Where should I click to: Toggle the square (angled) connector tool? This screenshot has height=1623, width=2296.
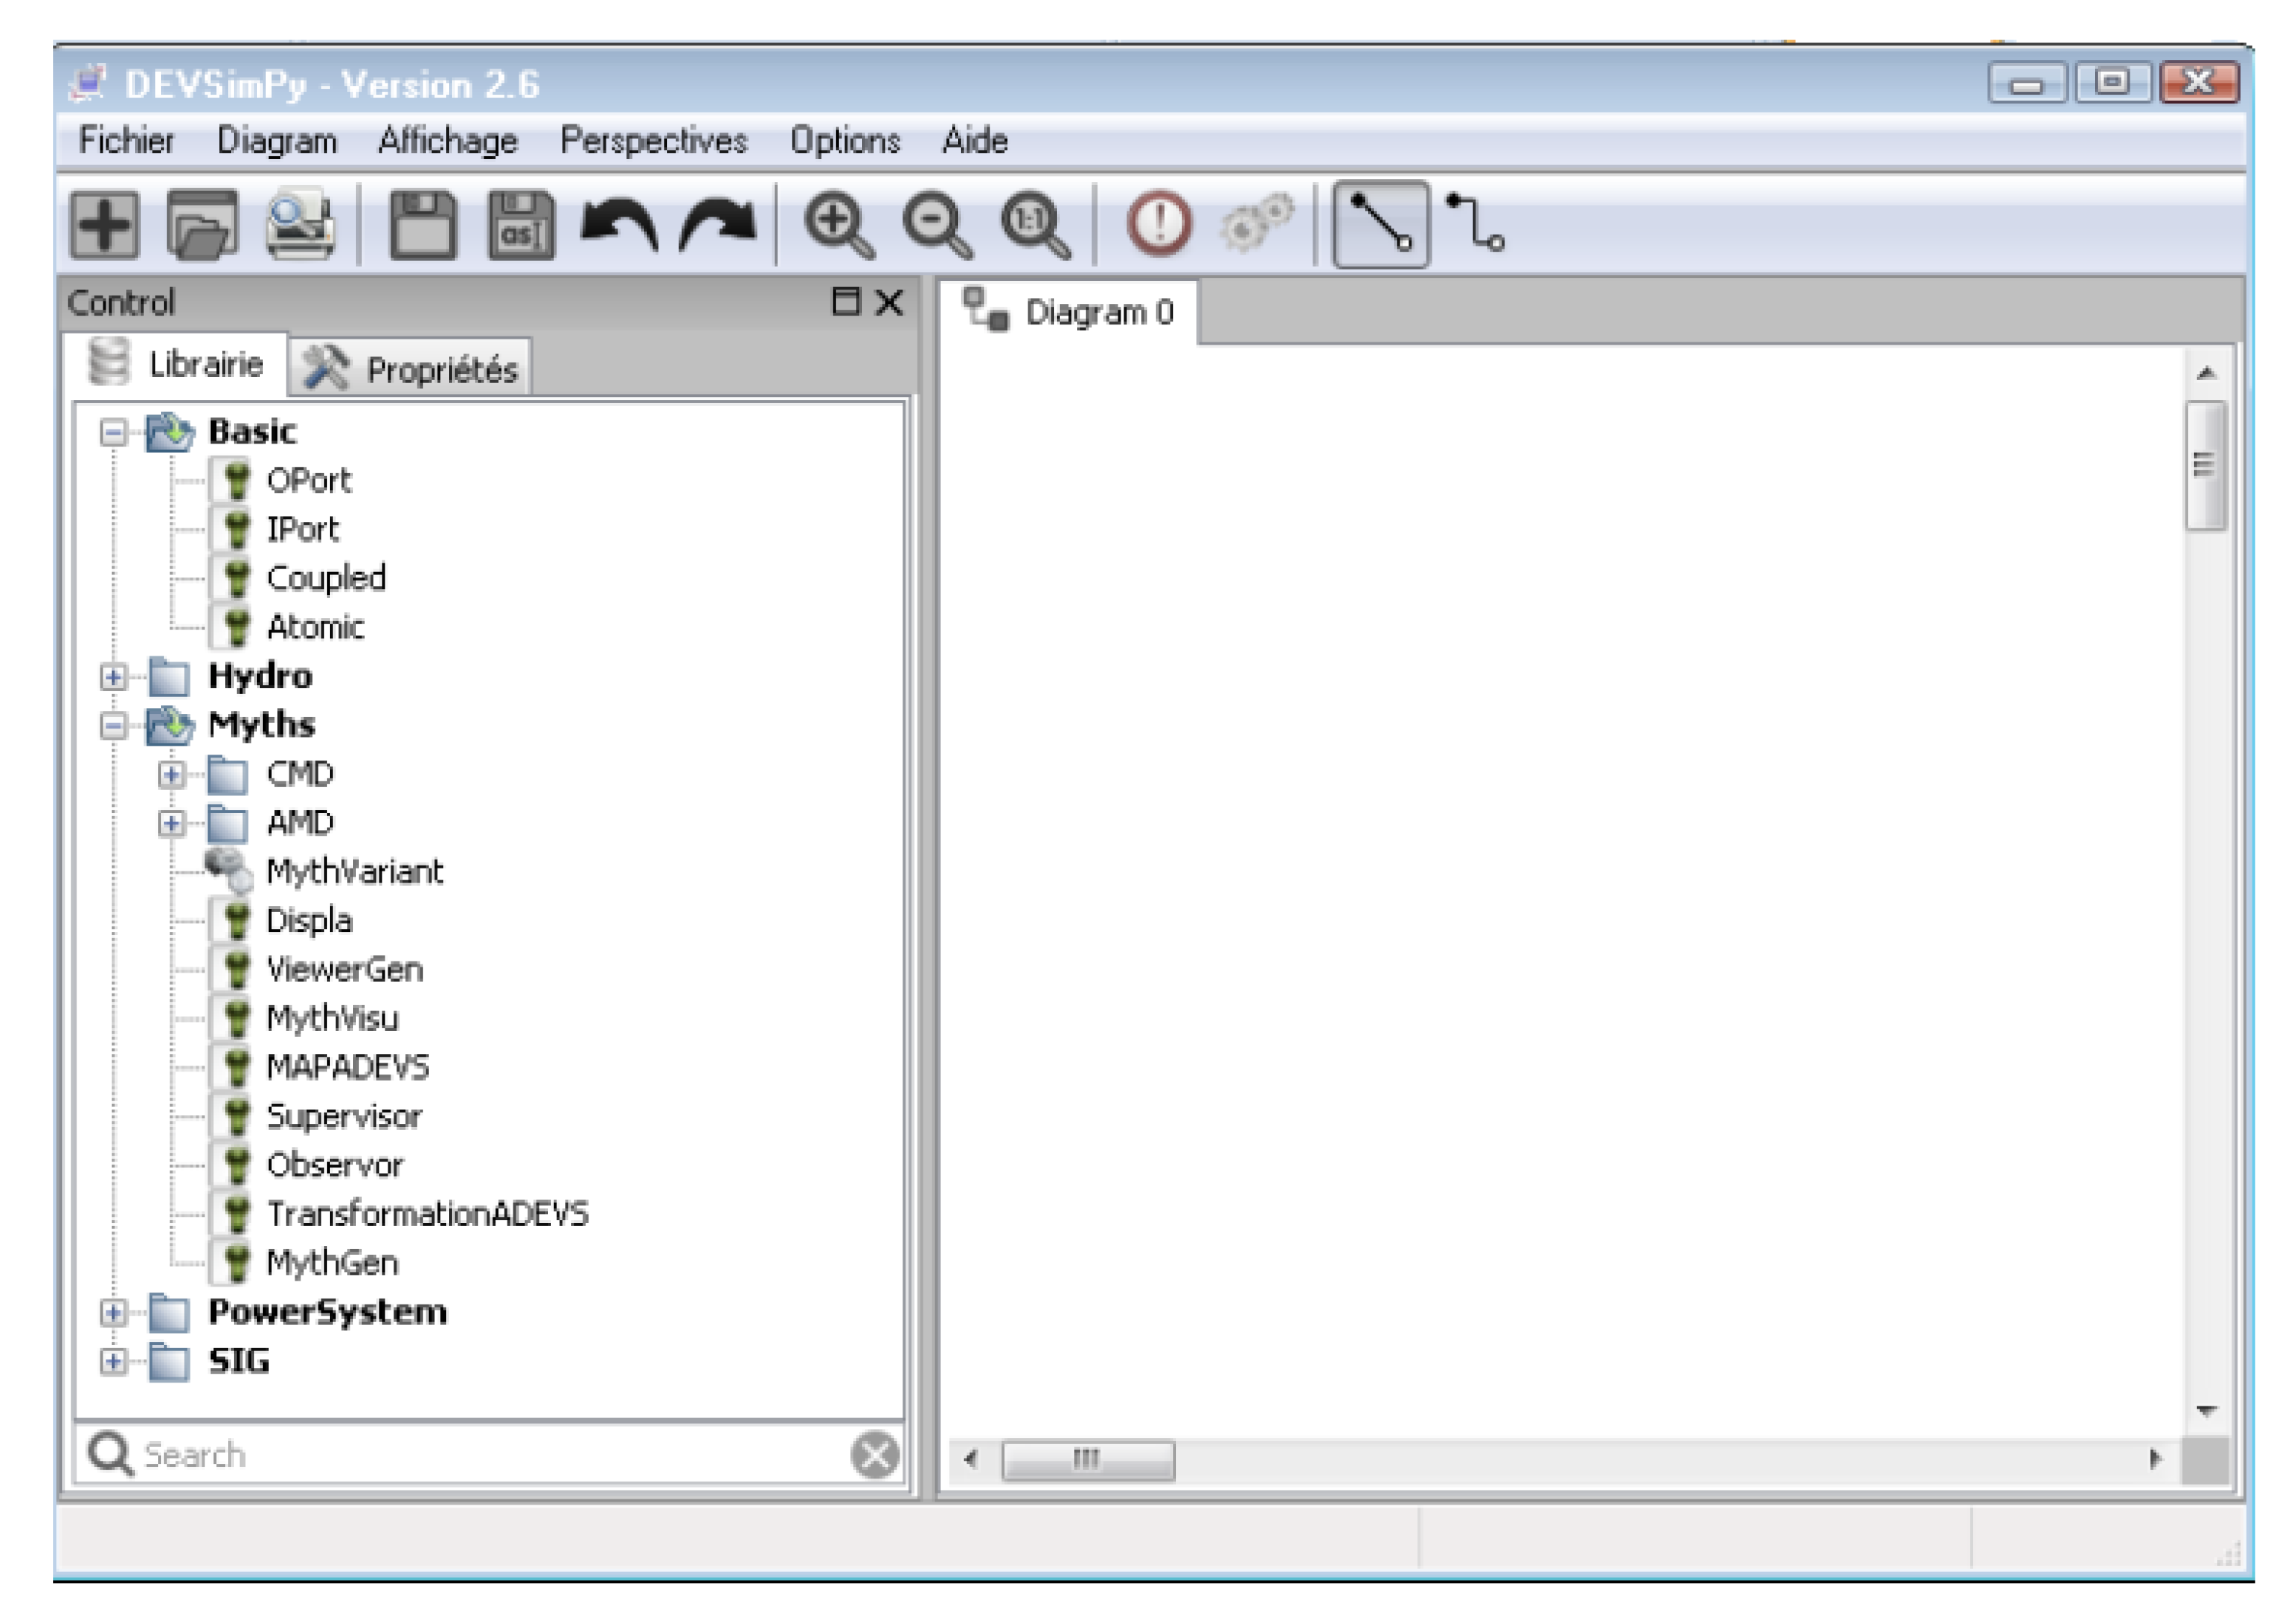(1476, 224)
